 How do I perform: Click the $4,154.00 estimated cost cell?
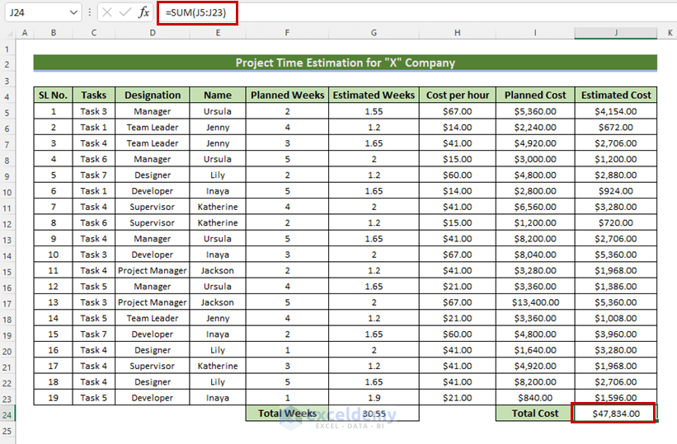tap(616, 111)
